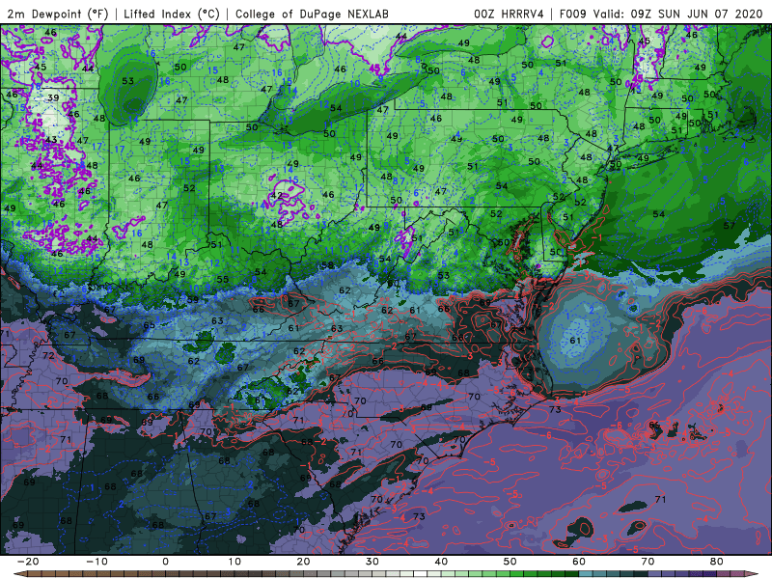Click the "30" colorbar scale label
The width and height of the screenshot is (772, 579).
pyautogui.click(x=372, y=562)
